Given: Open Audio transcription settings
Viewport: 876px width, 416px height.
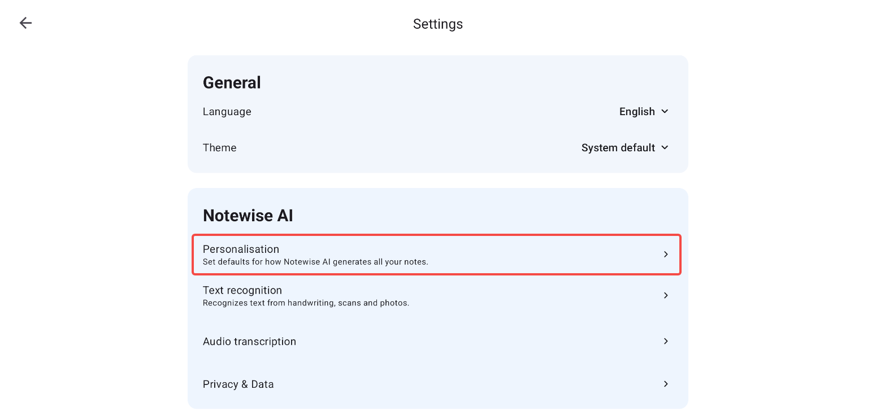Looking at the screenshot, I should (x=436, y=341).
